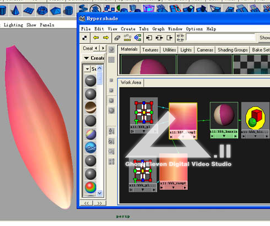The image size is (270, 226).
Task: Select the grey lambert swatch in Materials
Action: [x=204, y=65]
